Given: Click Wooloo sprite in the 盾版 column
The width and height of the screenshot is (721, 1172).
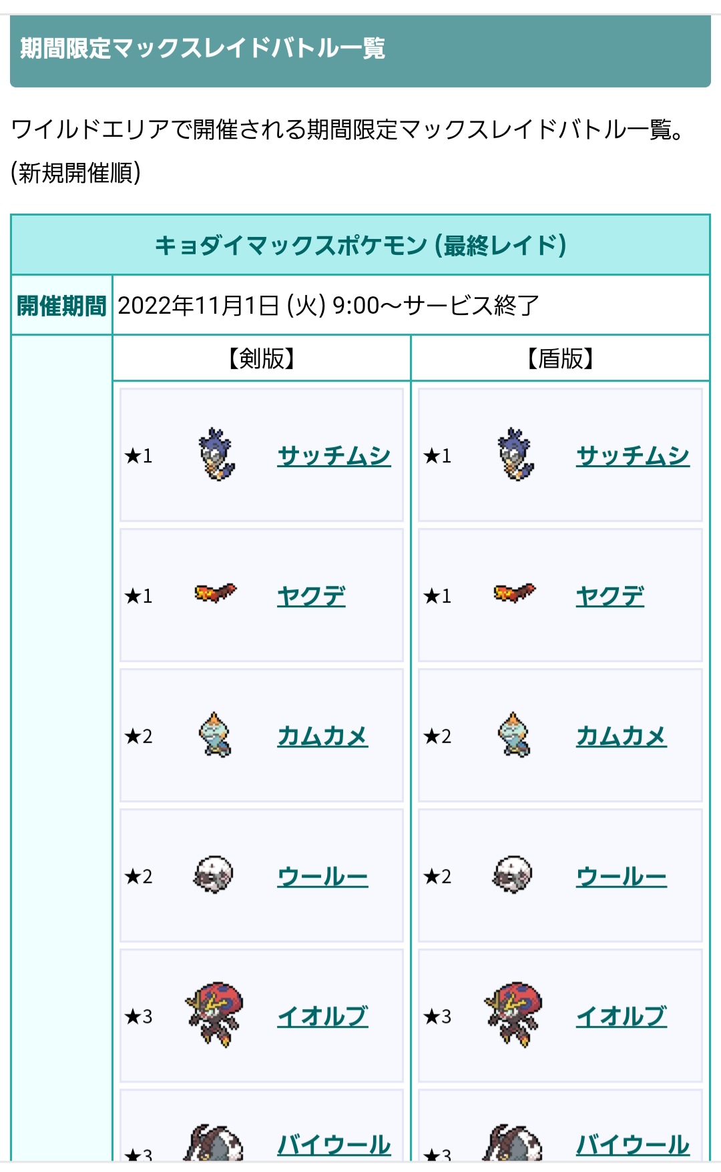Looking at the screenshot, I should 513,875.
